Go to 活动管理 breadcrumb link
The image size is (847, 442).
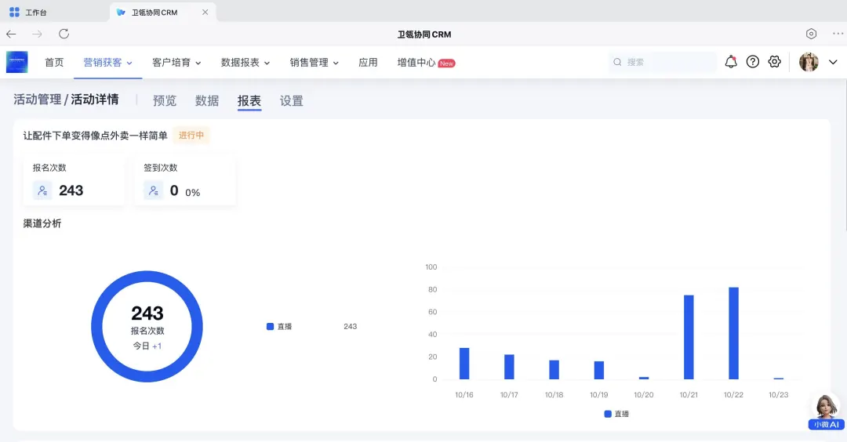[37, 100]
